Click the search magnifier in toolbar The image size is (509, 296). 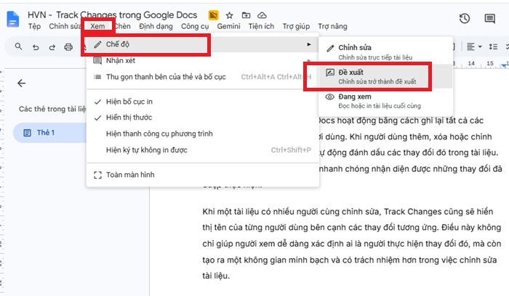coord(18,46)
